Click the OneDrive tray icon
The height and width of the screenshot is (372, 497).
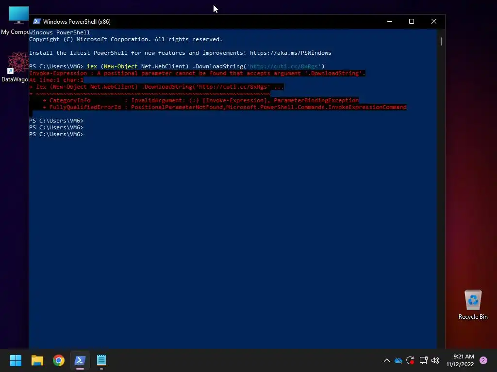(x=398, y=360)
